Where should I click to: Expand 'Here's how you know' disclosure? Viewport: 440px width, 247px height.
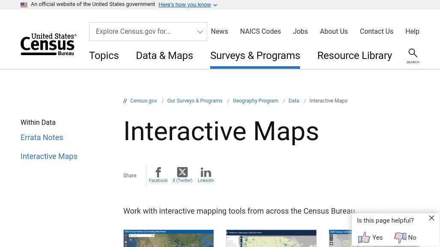click(187, 5)
